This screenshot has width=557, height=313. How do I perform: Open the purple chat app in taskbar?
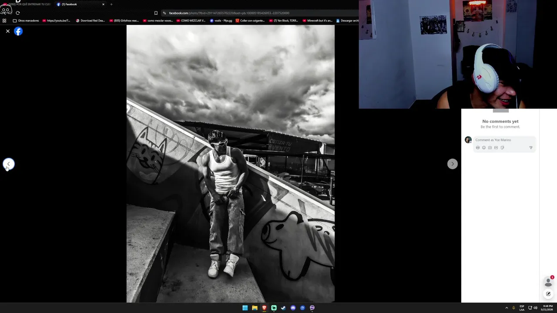point(312,308)
